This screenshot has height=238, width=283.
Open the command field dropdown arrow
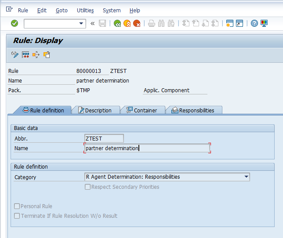point(81,23)
